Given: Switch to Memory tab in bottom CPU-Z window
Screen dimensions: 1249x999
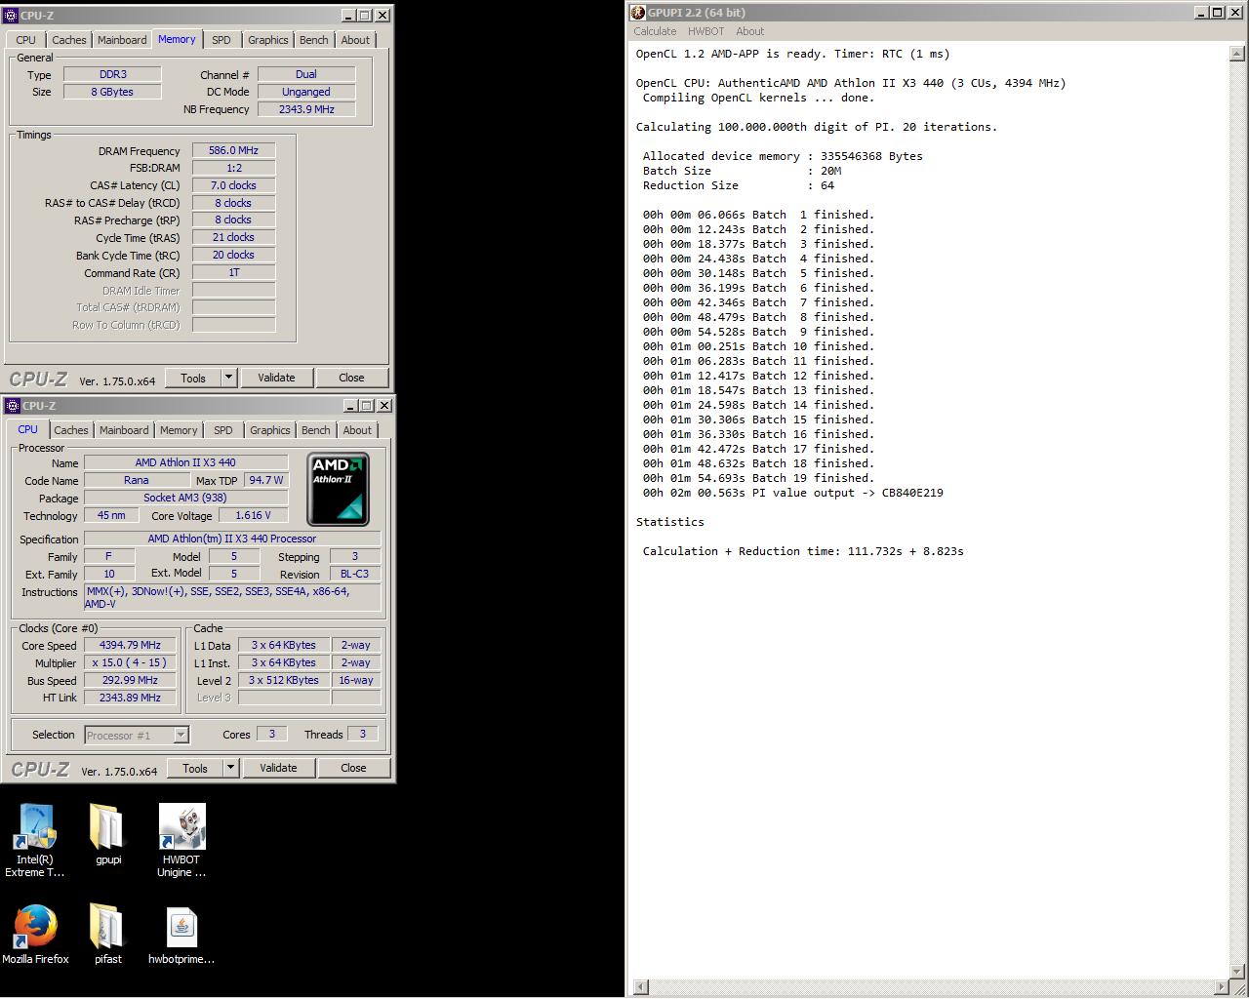Looking at the screenshot, I should [x=179, y=430].
